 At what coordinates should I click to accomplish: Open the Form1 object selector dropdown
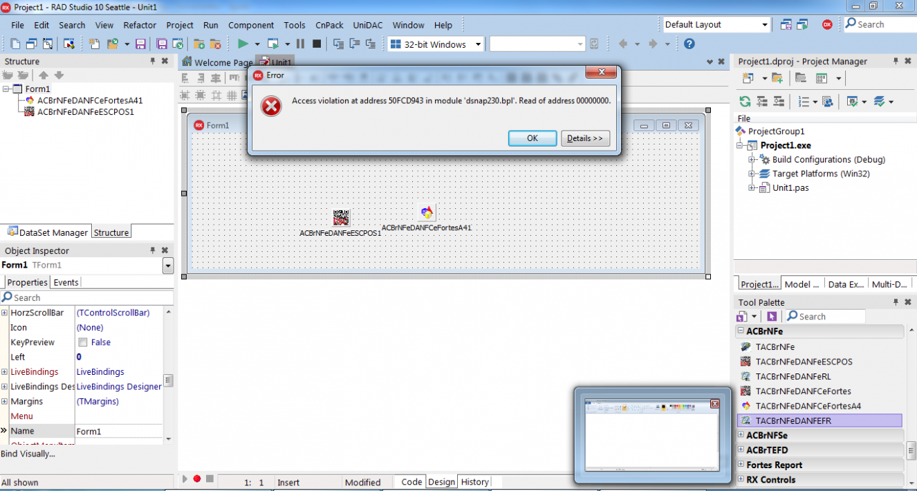[167, 266]
